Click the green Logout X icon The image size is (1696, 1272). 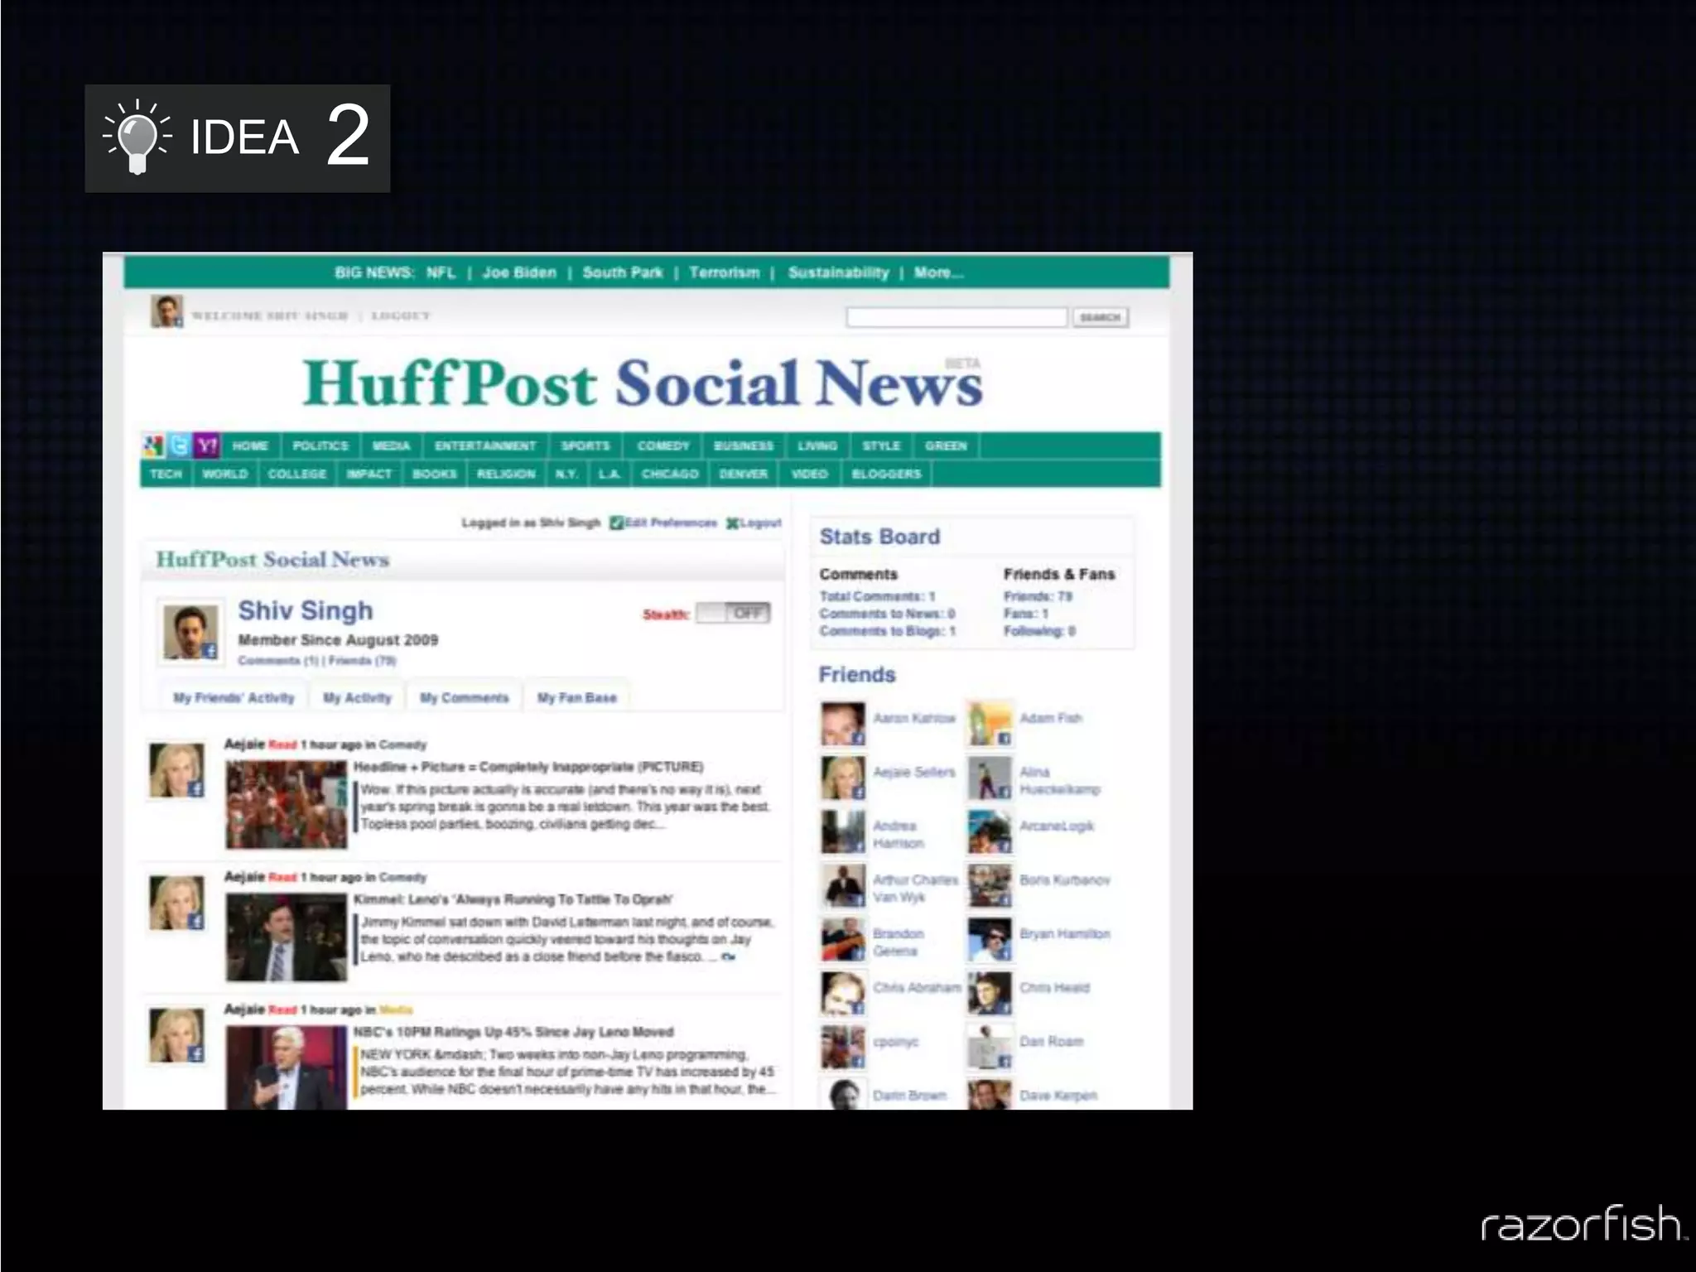tap(732, 523)
